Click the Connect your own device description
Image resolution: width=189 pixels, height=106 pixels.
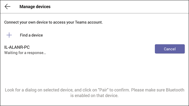click(53, 22)
